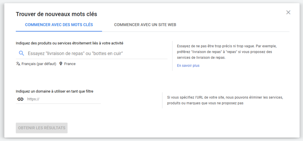Click the services de livraison de repas sentence
Viewport: 303px width, 141px height.
pos(201,58)
